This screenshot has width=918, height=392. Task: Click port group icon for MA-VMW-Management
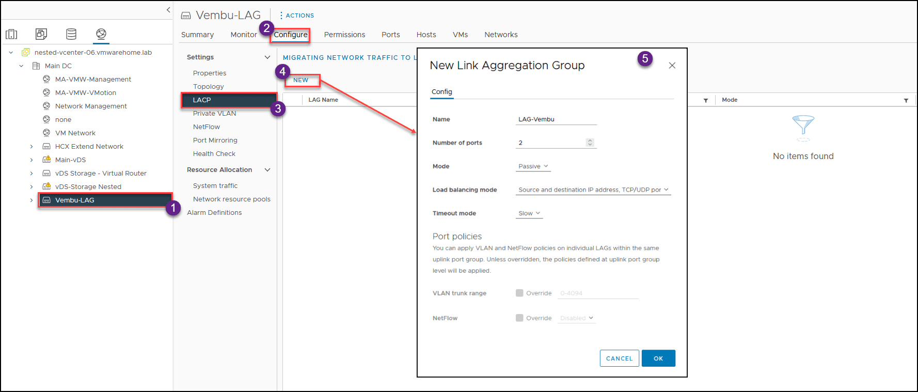(46, 79)
